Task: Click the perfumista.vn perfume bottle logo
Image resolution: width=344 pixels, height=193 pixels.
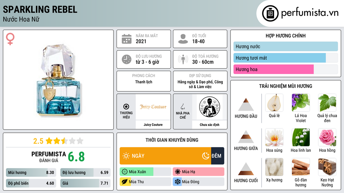Action: tap(270, 13)
